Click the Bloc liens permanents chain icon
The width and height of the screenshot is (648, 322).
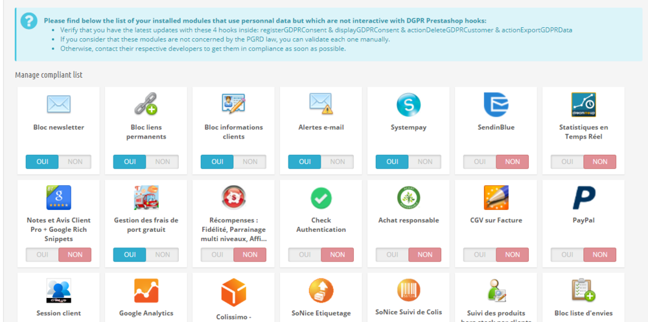click(x=146, y=104)
